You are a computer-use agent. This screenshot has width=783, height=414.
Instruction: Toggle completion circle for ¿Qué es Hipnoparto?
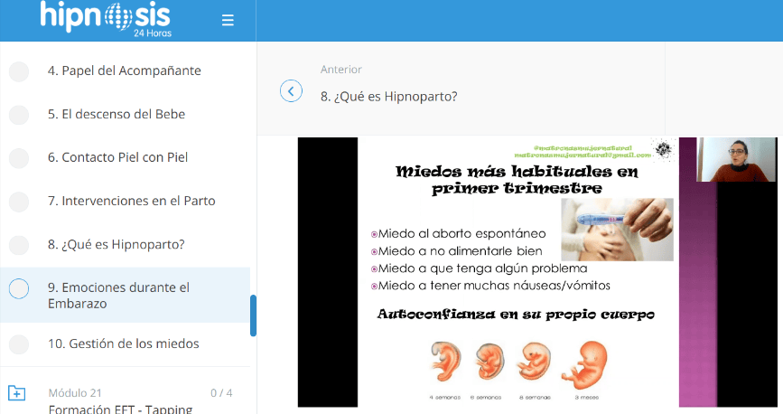tap(19, 245)
